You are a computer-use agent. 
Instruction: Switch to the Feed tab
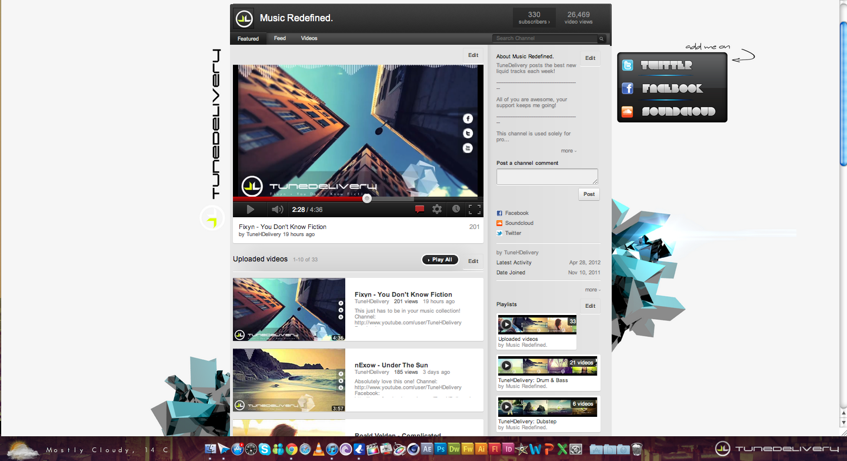tap(280, 38)
